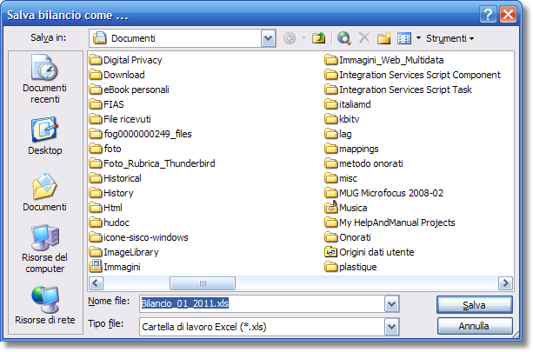The height and width of the screenshot is (352, 533).
Task: Open Documenti in the places bar
Action: click(44, 193)
